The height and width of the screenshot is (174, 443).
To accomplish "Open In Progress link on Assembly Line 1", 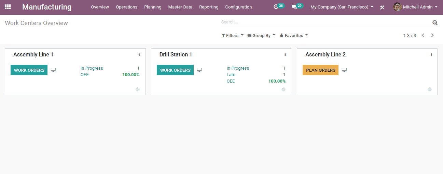I will tap(92, 68).
